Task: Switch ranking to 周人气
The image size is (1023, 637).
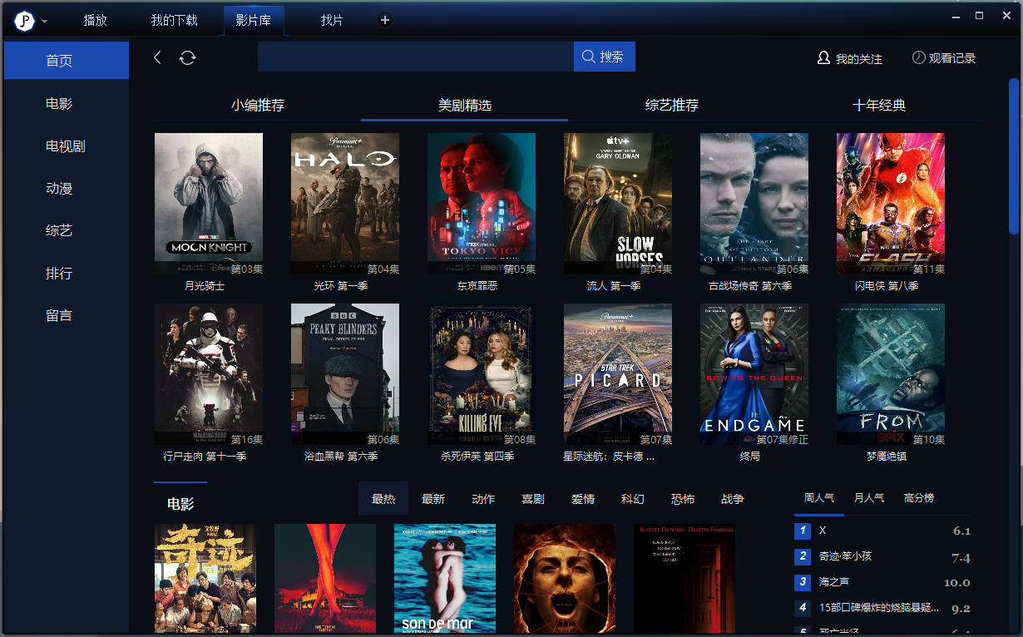Action: click(x=819, y=498)
